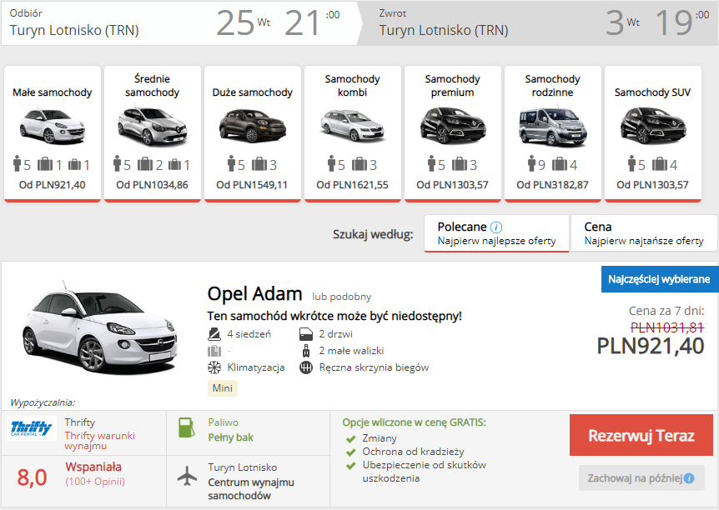This screenshot has width=719, height=510.
Task: Click the fuel pump Paliwo icon
Action: coord(187,427)
